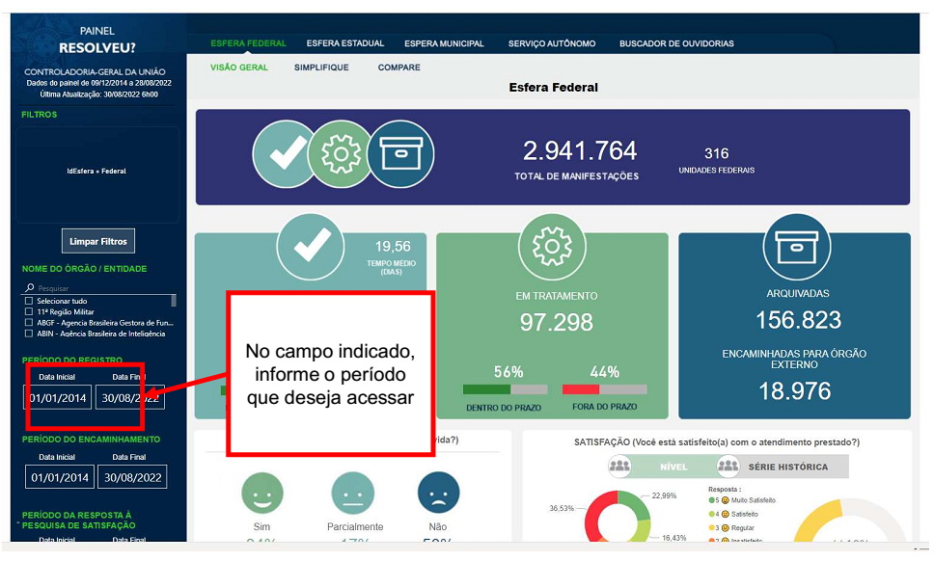Click the magnifier icon in the entity search

(x=29, y=288)
